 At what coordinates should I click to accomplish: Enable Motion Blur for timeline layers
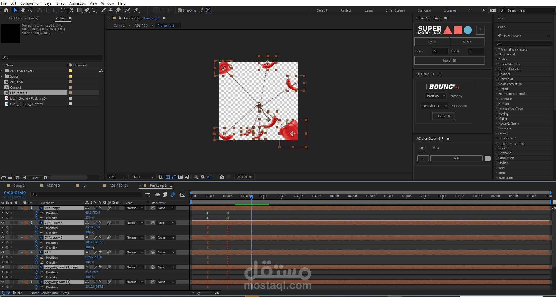173,195
